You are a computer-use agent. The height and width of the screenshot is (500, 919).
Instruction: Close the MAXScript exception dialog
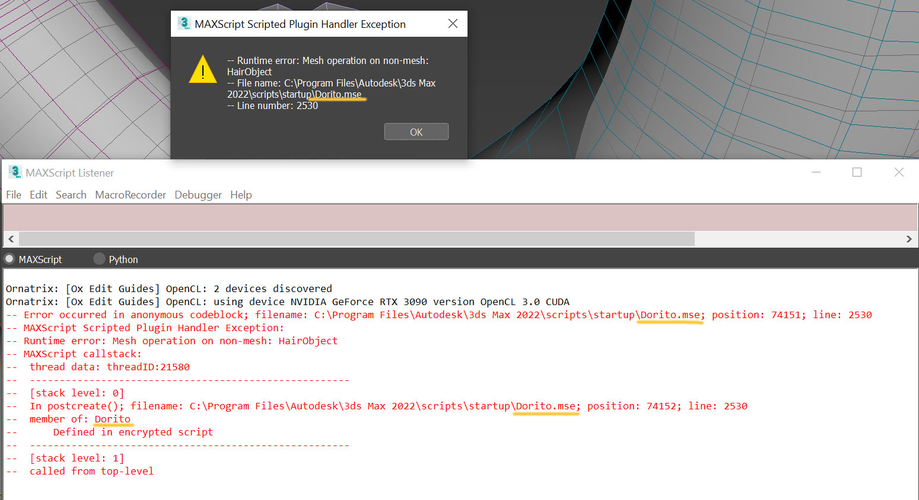tap(453, 24)
